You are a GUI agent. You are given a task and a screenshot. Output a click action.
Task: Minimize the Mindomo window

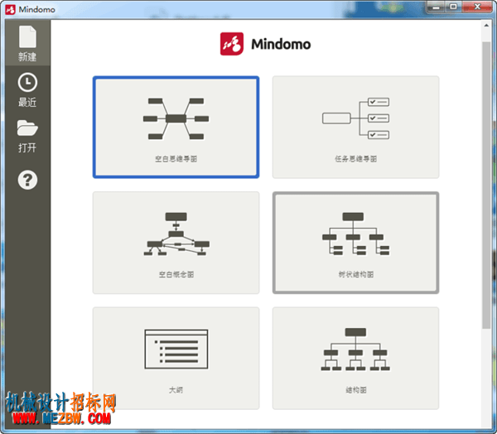[x=437, y=7]
